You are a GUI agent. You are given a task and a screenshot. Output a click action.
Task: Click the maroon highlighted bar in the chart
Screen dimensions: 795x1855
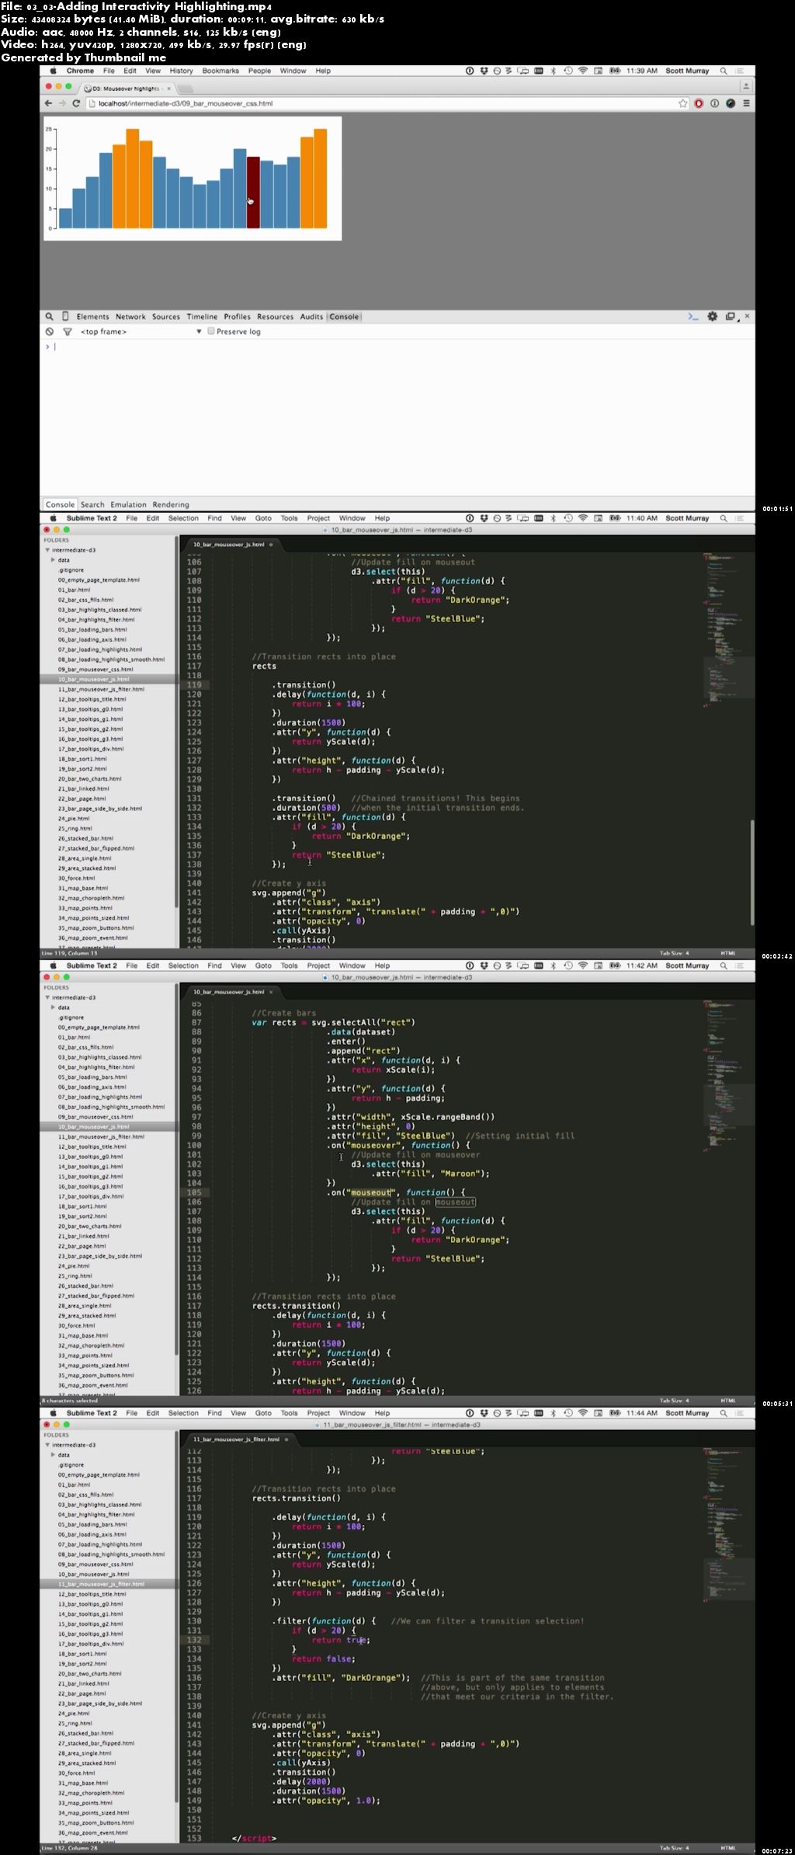pyautogui.click(x=253, y=193)
